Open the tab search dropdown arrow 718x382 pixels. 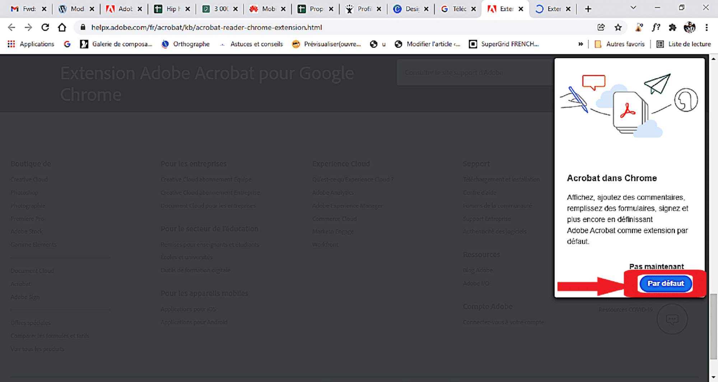point(633,8)
